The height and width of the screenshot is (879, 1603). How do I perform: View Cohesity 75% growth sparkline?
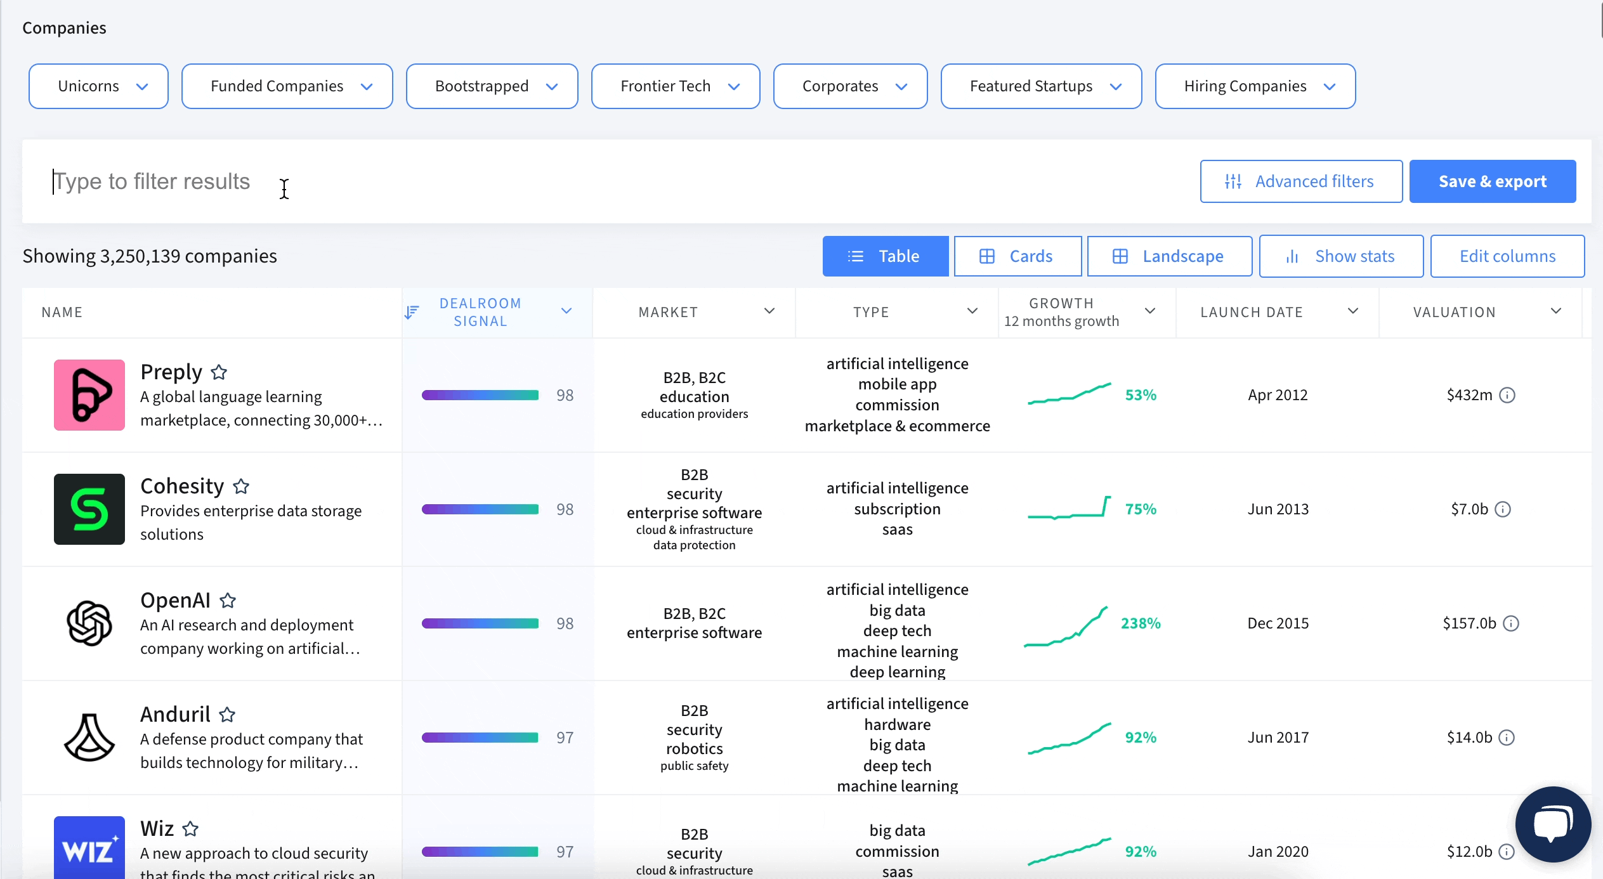1070,507
